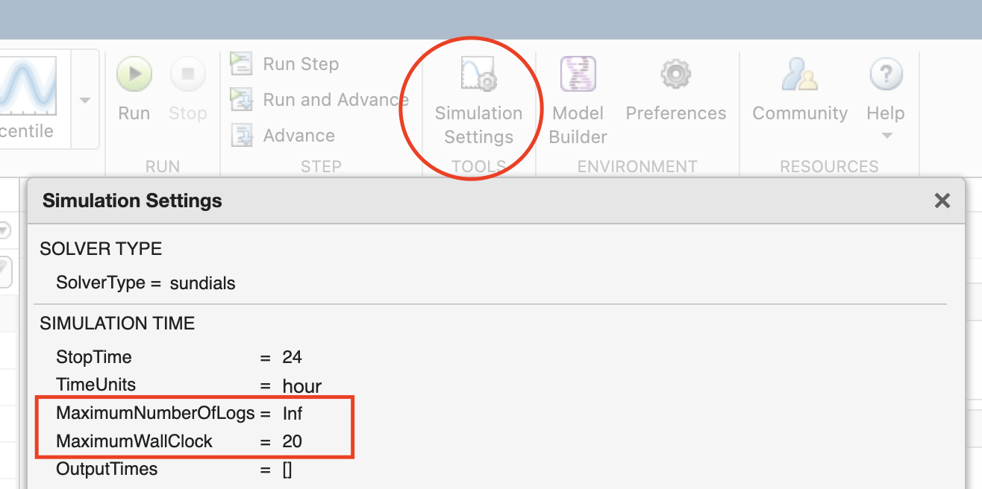Launch the Model Builder tool
The image size is (982, 489).
[578, 75]
